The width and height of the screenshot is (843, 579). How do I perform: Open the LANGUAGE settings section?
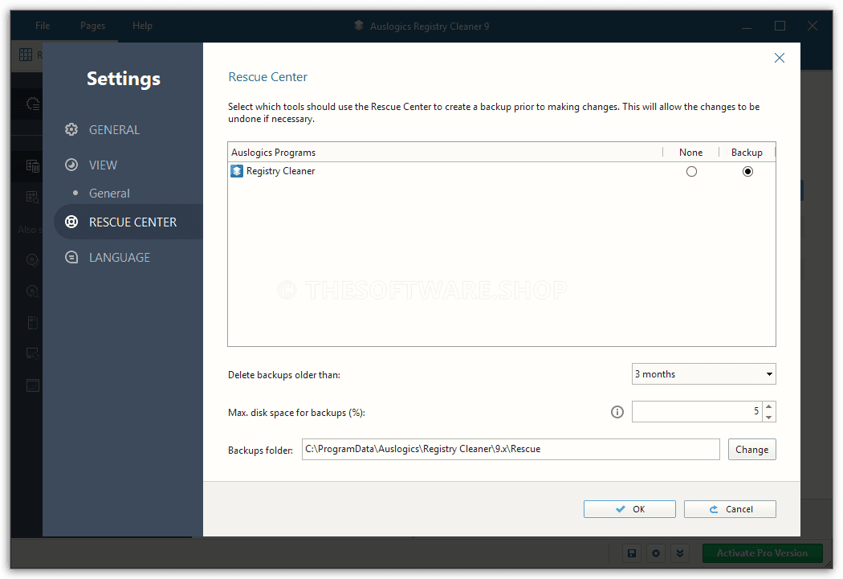click(x=120, y=257)
